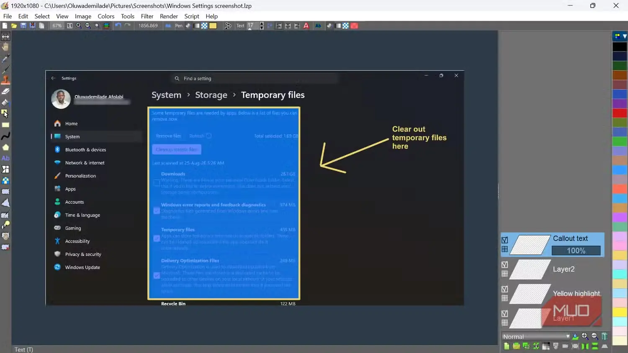
Task: Toggle the layer stack window icon
Action: point(106,26)
